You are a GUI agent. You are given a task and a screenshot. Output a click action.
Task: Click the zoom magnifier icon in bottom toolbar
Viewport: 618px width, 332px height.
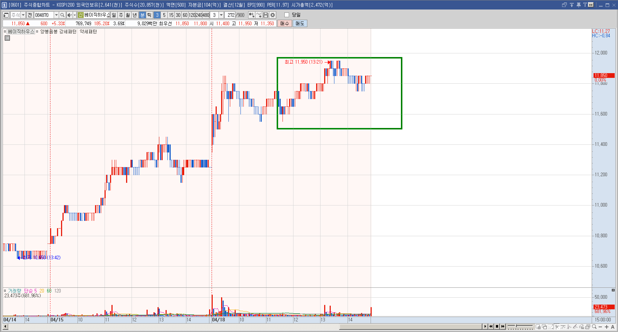[594, 327]
